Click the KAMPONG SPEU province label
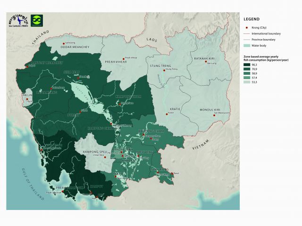This screenshot has width=302, height=226. point(95,152)
